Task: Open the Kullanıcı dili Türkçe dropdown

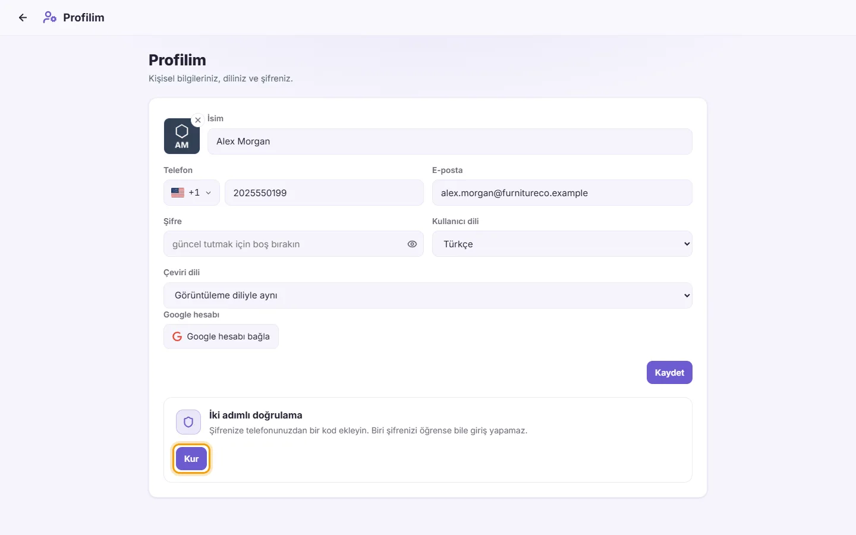Action: (x=562, y=244)
